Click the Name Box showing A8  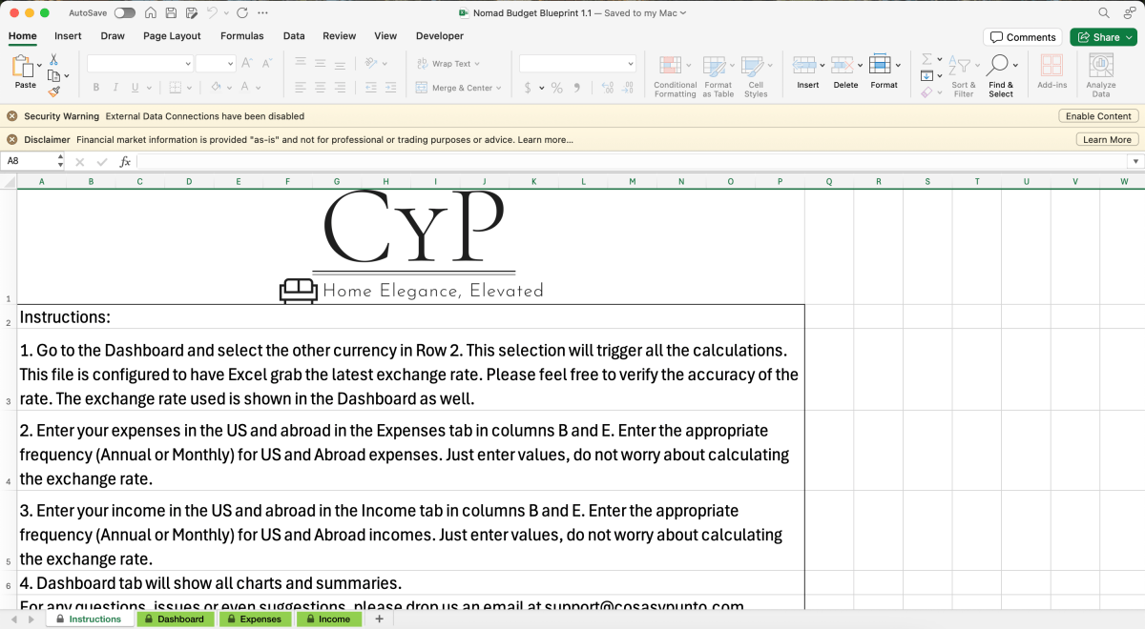(29, 162)
